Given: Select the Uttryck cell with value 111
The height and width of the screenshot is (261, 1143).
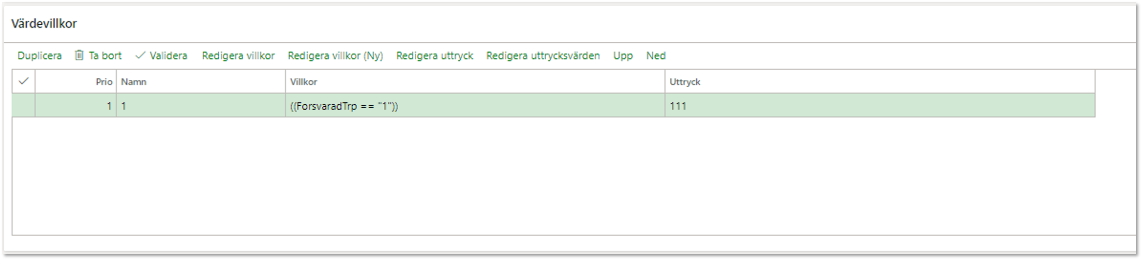Looking at the screenshot, I should pyautogui.click(x=880, y=106).
